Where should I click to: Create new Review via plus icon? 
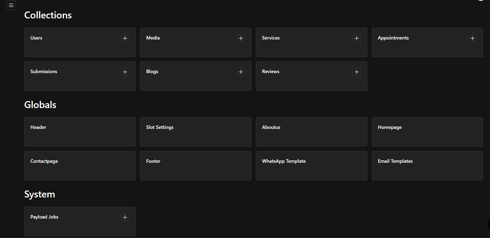pos(357,72)
